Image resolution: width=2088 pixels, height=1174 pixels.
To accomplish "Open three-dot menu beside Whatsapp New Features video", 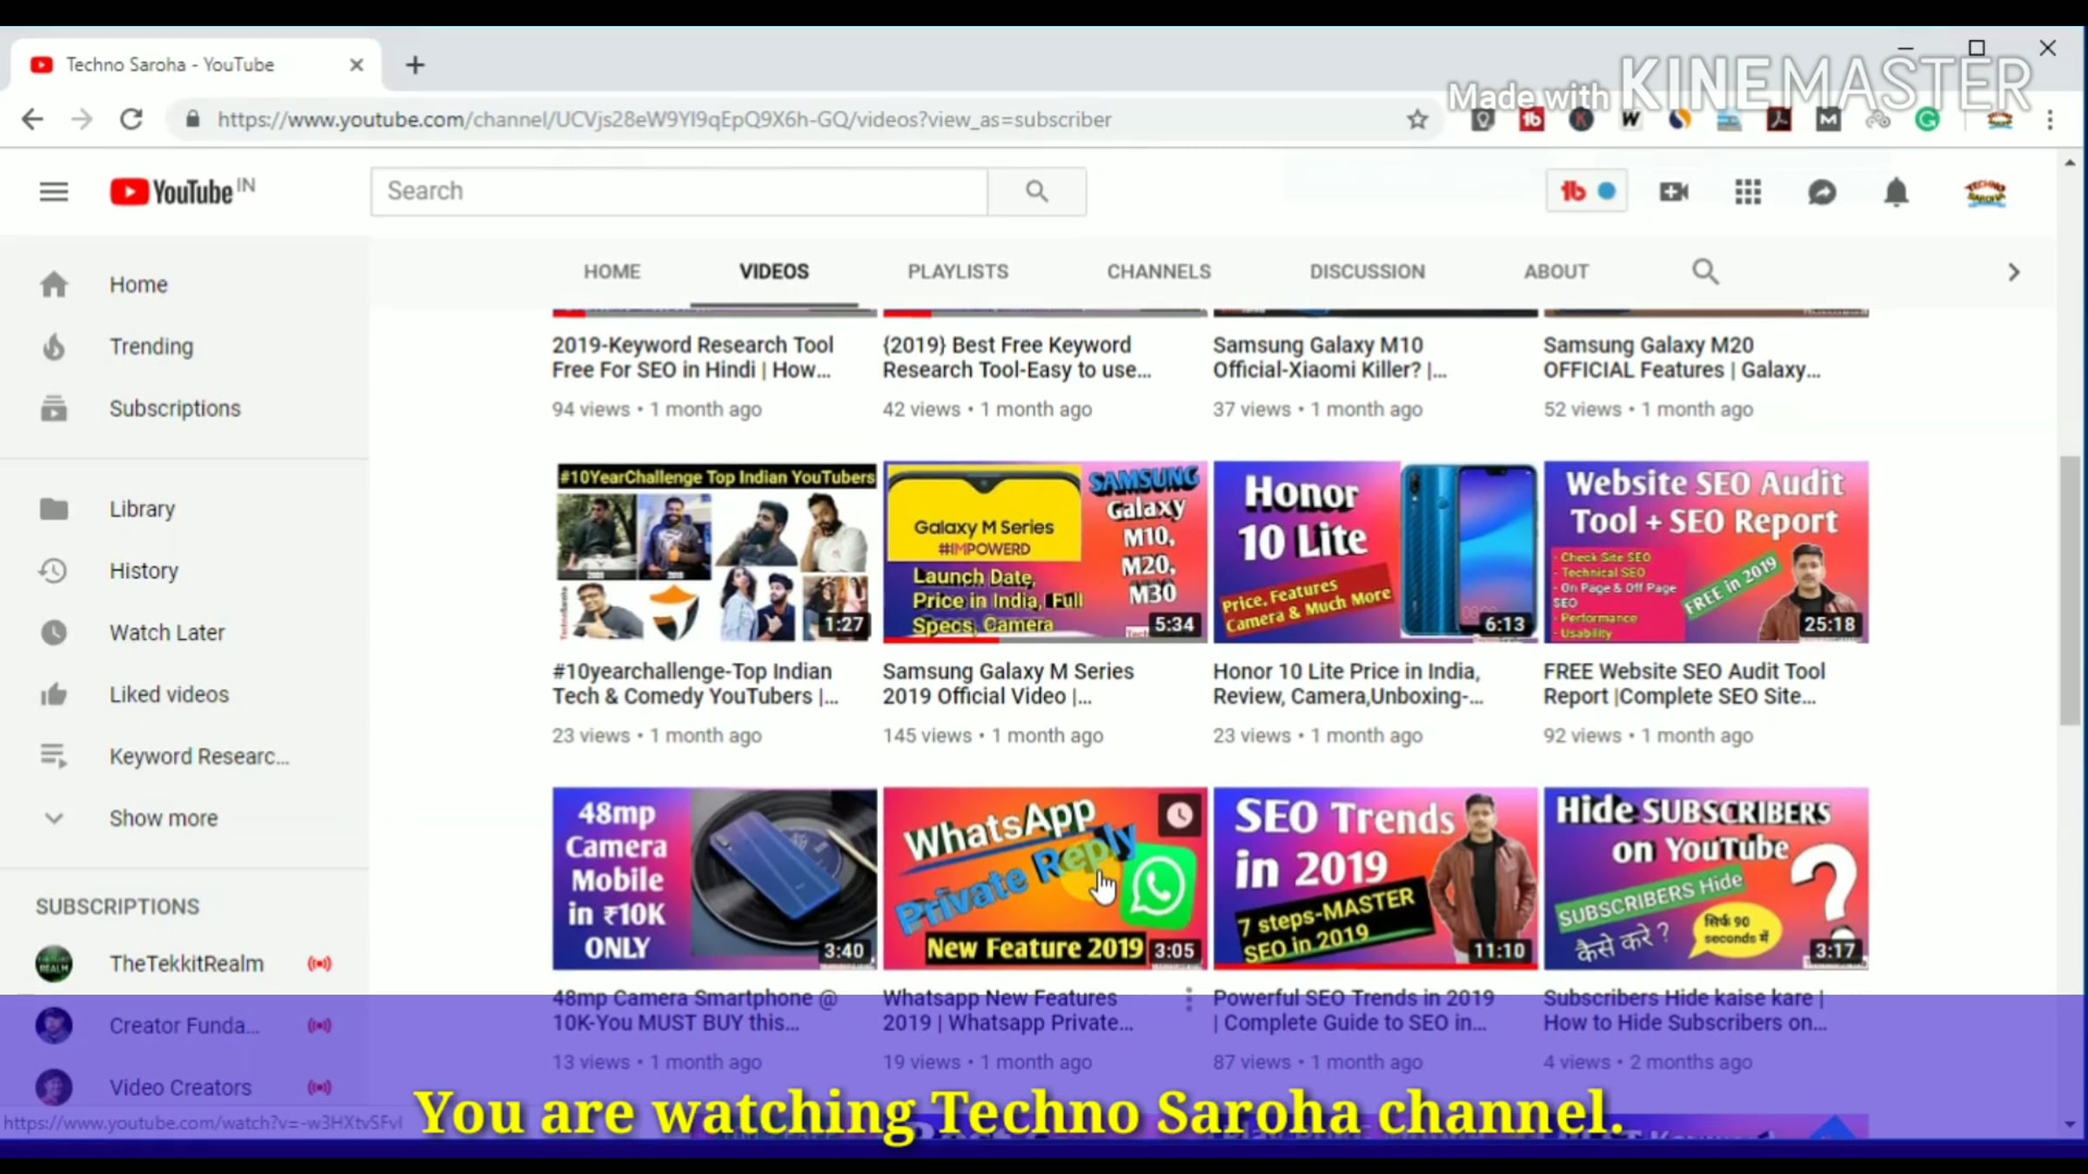I will coord(1188,999).
